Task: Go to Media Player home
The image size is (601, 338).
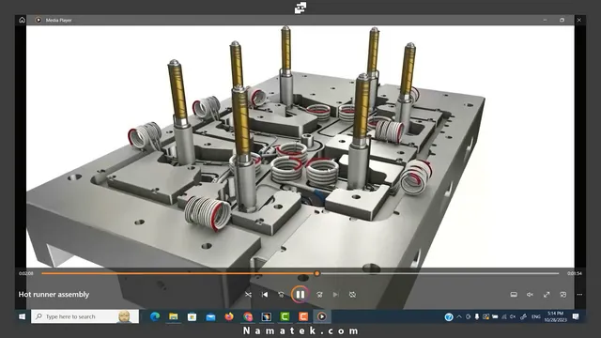Action: coord(22,20)
